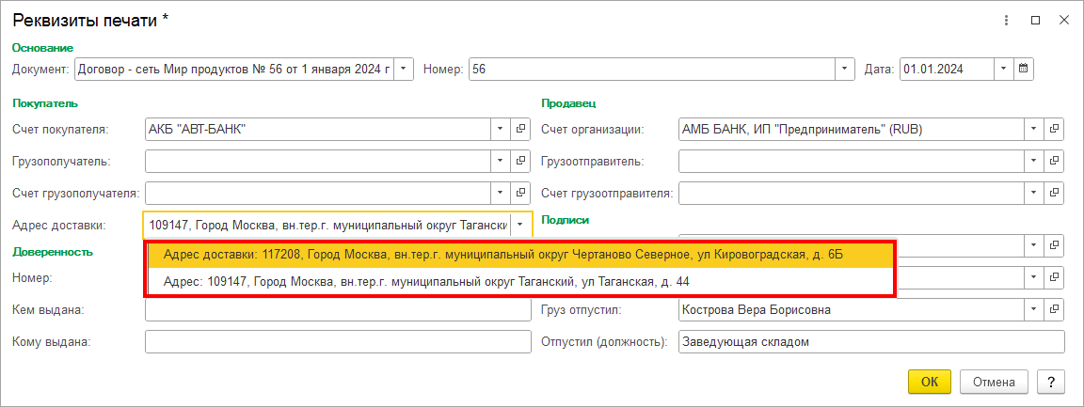This screenshot has height=407, width=1084.
Task: Click the open icon next to Счет организации
Action: 1055,130
